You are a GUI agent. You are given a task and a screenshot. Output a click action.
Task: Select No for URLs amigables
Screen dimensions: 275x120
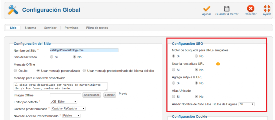(196, 56)
